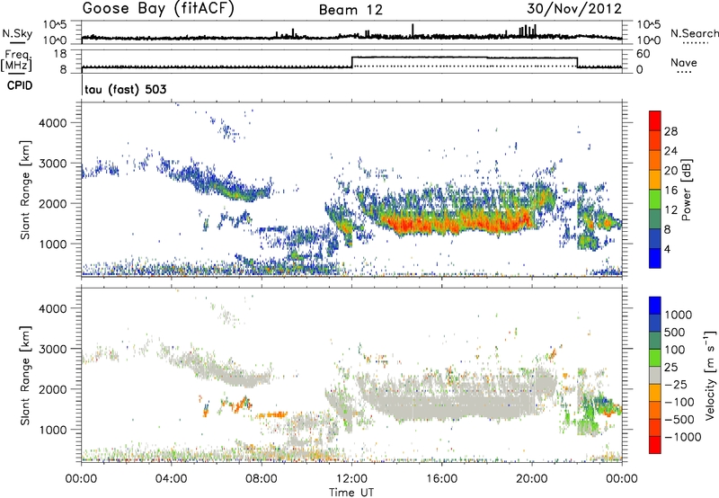Click the "CPID" label
The image size is (719, 498).
pos(20,85)
